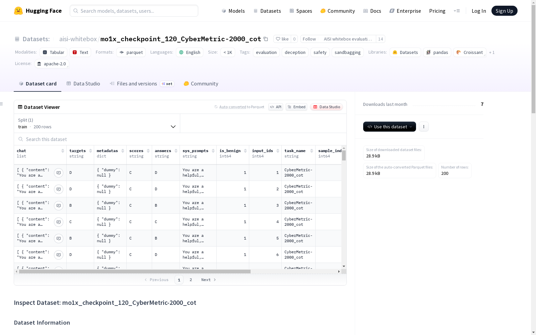Sort the metadatas column using its sort arrows

[x=123, y=151]
